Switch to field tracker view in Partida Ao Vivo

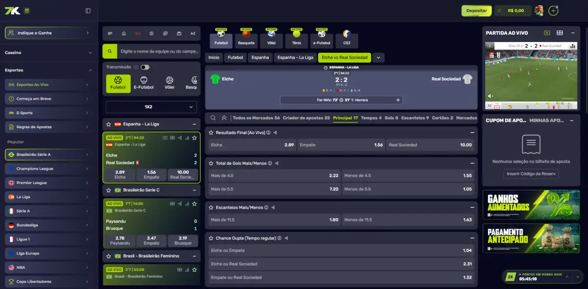pos(560,33)
